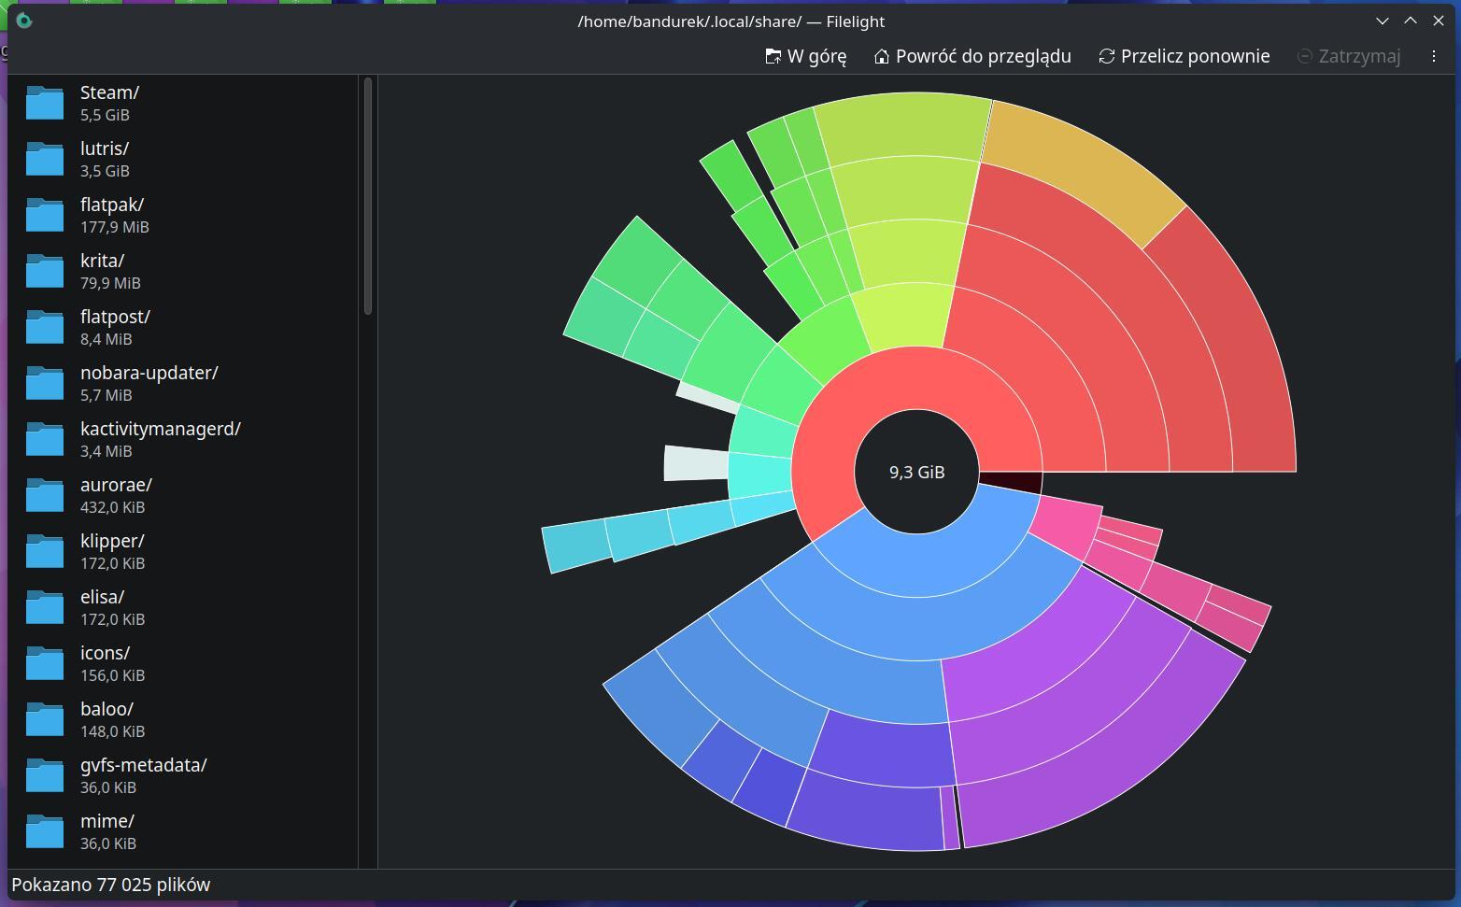
Task: Click the red inner ring segment
Action: pyautogui.click(x=915, y=377)
